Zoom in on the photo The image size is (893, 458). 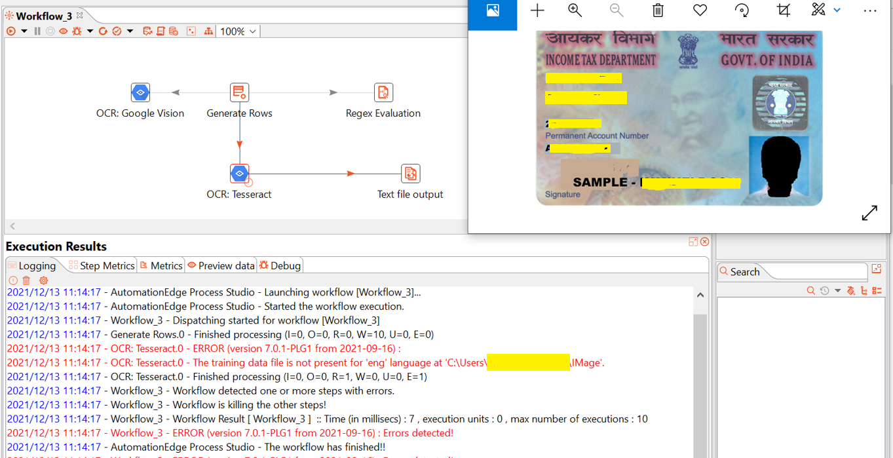575,10
